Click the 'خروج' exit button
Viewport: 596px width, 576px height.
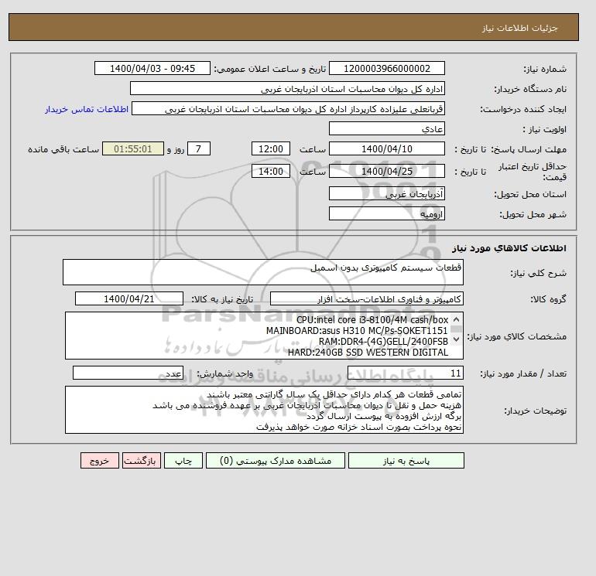click(x=100, y=460)
